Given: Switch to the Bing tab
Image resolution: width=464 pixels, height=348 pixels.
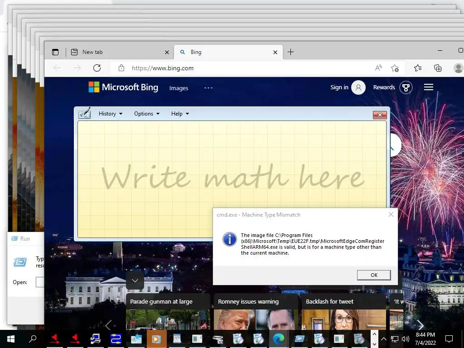Looking at the screenshot, I should tap(228, 52).
